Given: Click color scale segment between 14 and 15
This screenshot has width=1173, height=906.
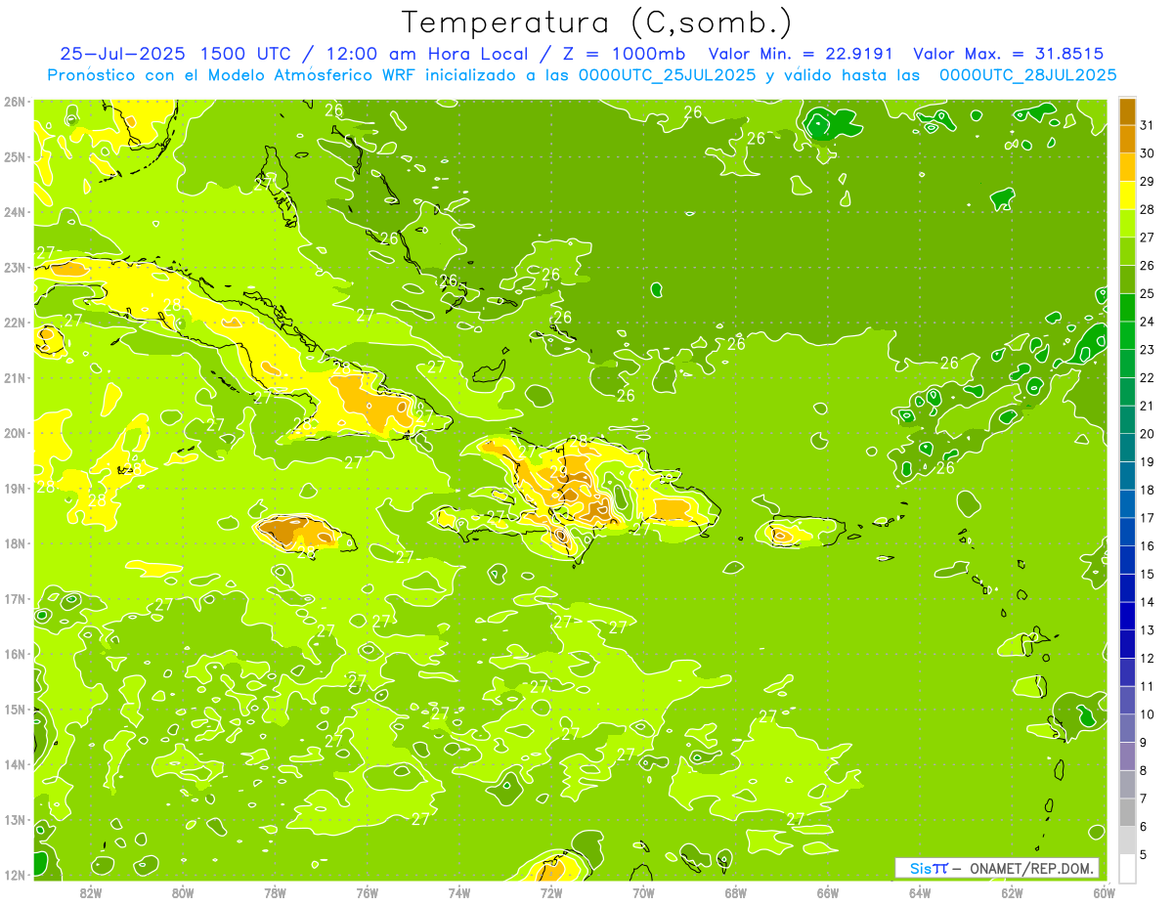Looking at the screenshot, I should [x=1127, y=588].
